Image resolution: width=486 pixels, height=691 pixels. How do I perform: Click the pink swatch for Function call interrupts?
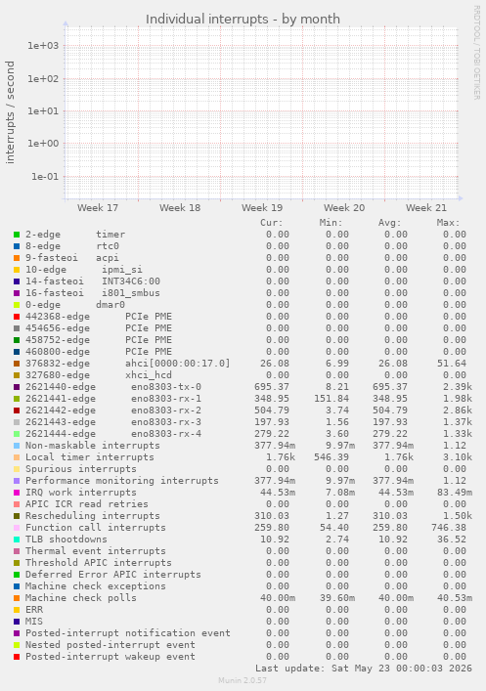[x=17, y=528]
